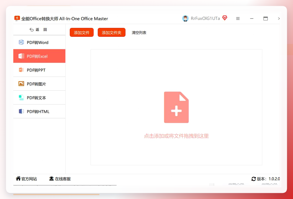Click the PowerPoint icon in the sidebar
293x199 pixels.
tap(21, 70)
